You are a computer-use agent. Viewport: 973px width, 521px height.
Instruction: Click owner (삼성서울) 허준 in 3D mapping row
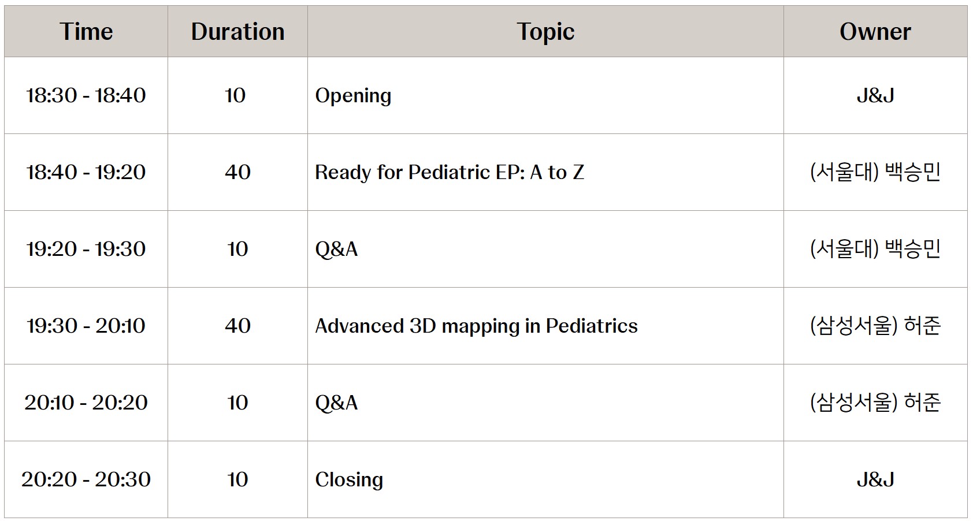(875, 326)
